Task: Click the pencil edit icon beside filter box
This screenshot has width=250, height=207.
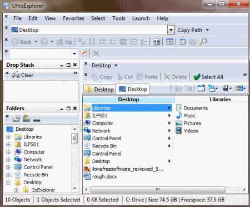Action: pos(84,53)
